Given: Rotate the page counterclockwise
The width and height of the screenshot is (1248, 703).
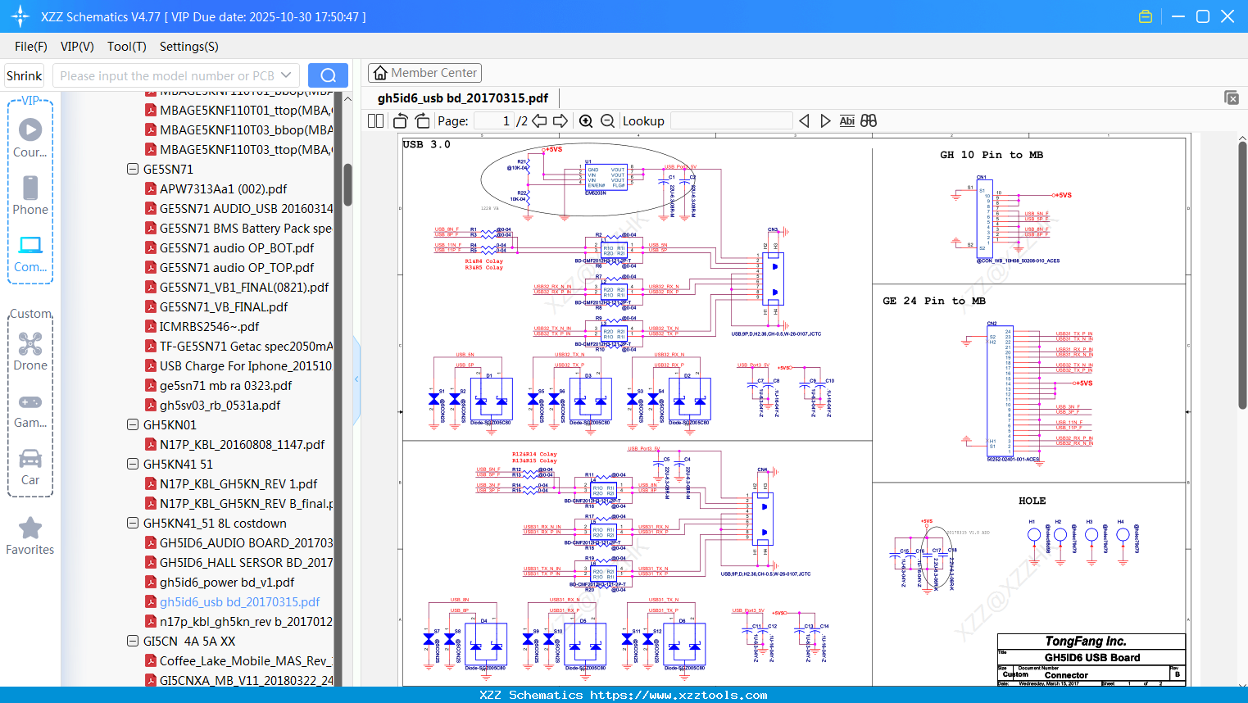Looking at the screenshot, I should coord(400,121).
